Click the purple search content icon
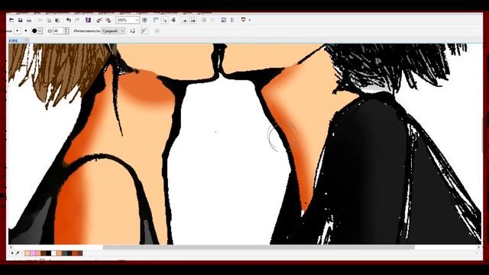Screen dimensions: 489x275 [x=89, y=20]
